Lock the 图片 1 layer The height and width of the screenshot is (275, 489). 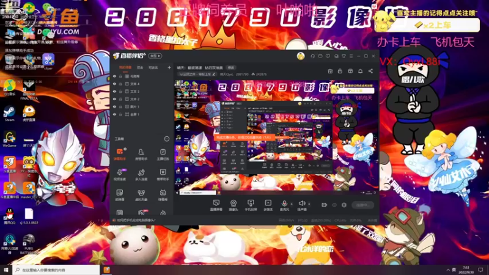120,106
